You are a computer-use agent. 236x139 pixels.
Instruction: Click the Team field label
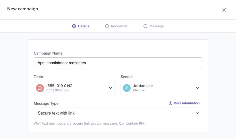38,77
